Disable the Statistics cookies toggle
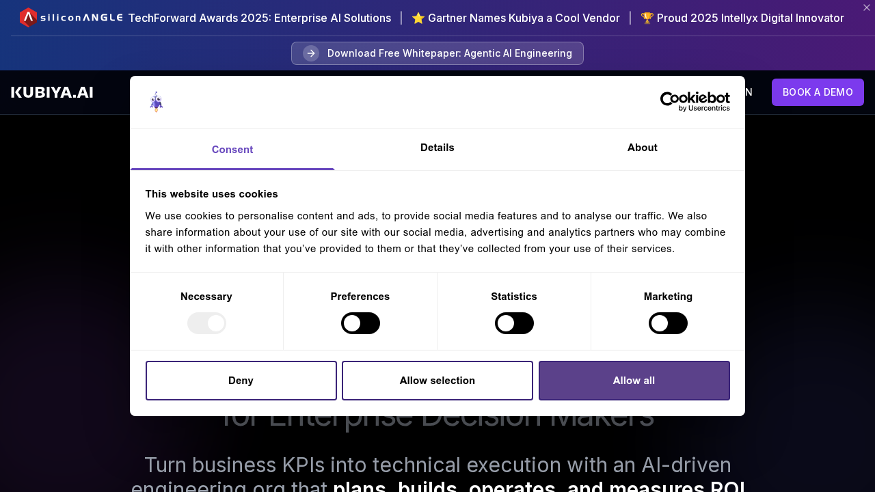 tap(514, 323)
